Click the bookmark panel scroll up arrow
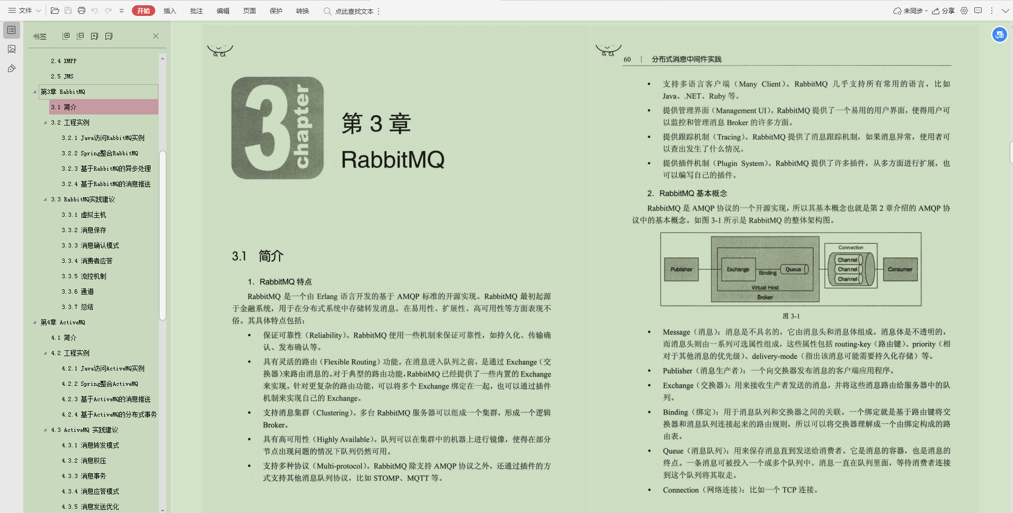The width and height of the screenshot is (1013, 513). point(163,58)
